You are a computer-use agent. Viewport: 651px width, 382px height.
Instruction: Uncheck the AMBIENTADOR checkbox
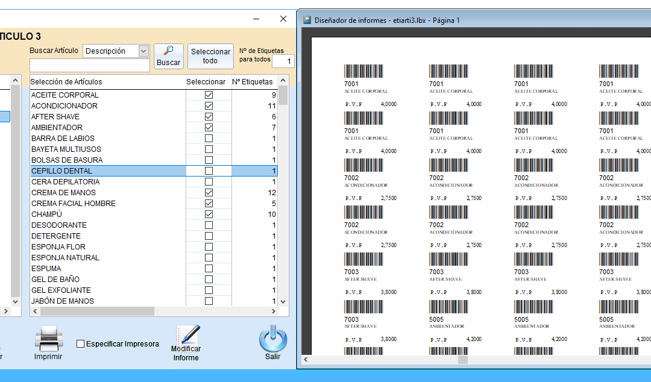[x=209, y=128]
